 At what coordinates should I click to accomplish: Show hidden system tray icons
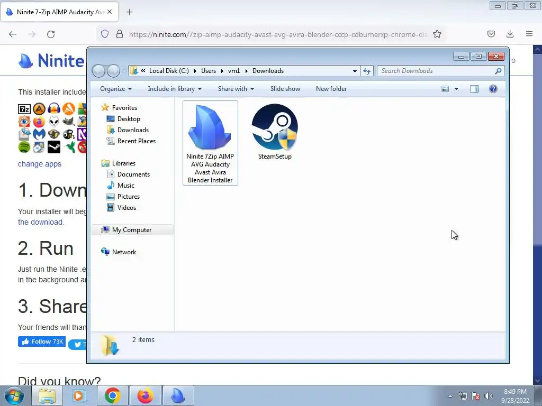click(450, 396)
